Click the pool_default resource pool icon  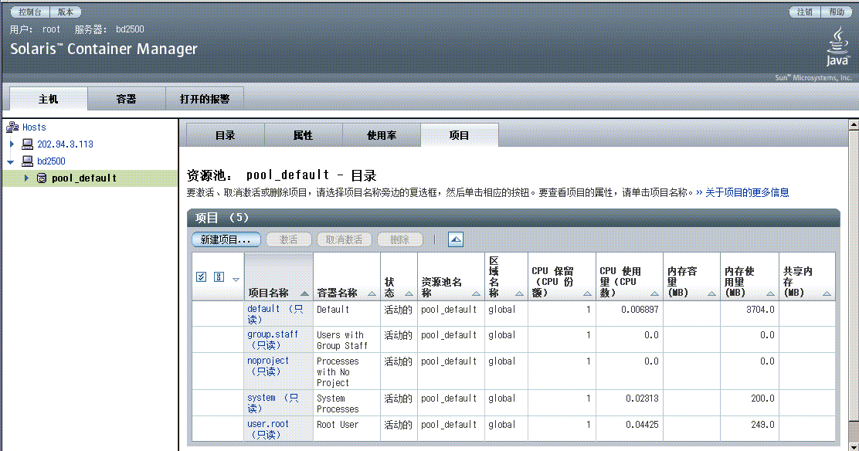(42, 178)
